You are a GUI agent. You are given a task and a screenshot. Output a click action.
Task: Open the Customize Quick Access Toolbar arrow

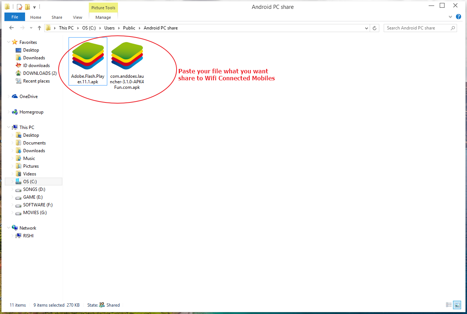[x=34, y=7]
